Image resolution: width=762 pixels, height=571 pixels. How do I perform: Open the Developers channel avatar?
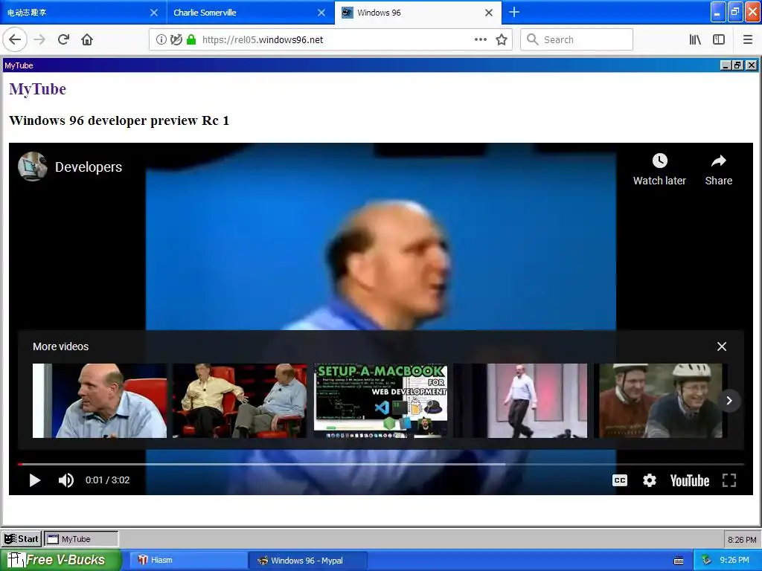tap(32, 167)
